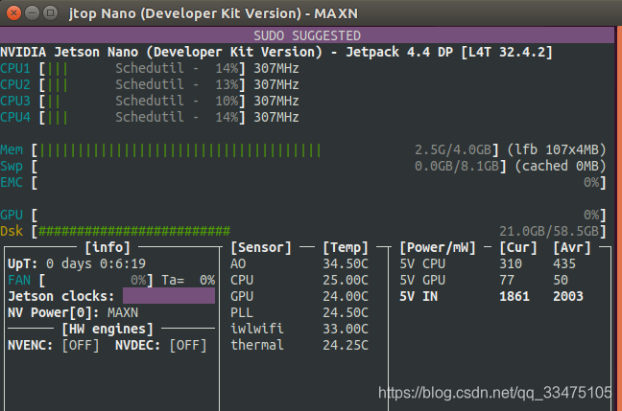Click the 5V IN current value 1861
Screen dimensions: 622x411
[514, 297]
